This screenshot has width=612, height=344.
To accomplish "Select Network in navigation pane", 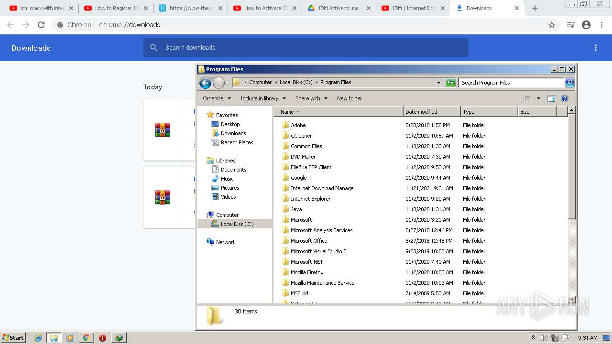I will (226, 242).
